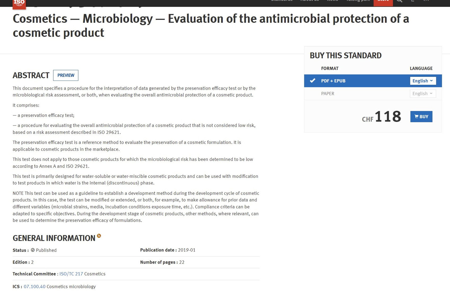Open the About us menu item
Image resolution: width=450 pixels, height=294 pixels.
[310, 1]
